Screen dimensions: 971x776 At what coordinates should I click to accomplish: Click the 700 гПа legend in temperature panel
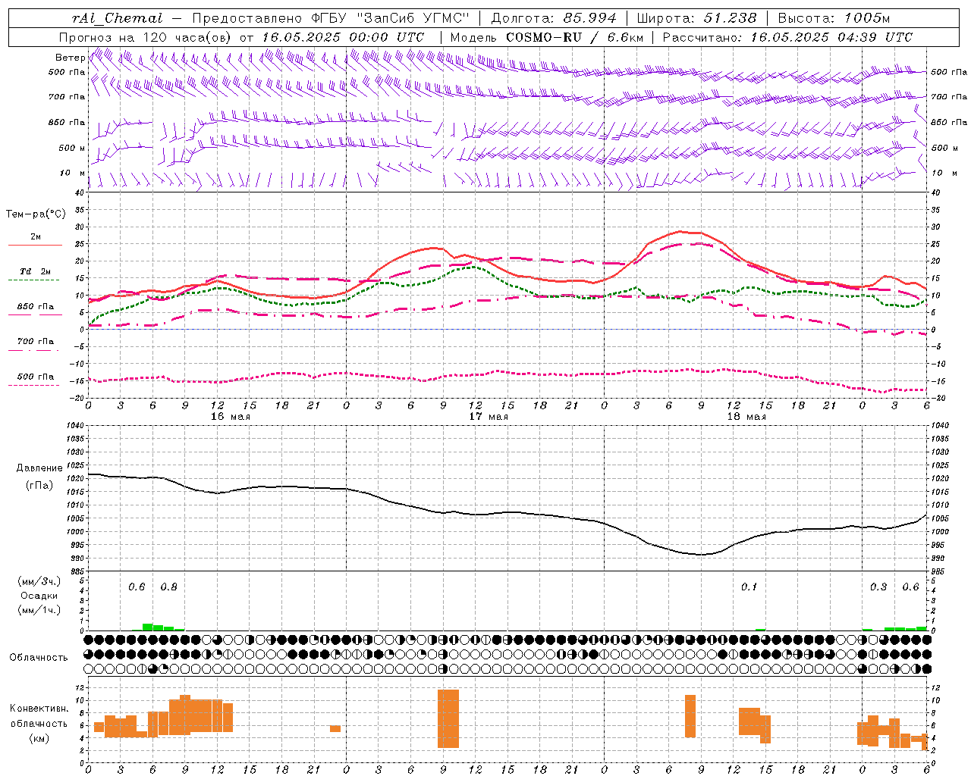tap(36, 342)
